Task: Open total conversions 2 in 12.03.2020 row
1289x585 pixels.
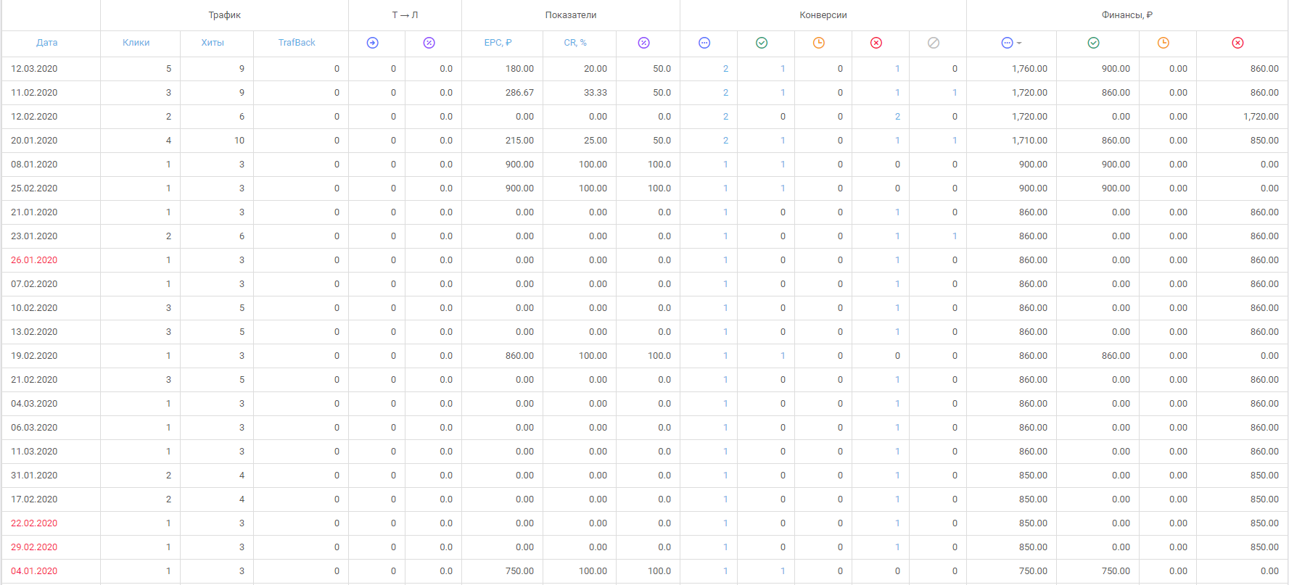Action: click(725, 69)
